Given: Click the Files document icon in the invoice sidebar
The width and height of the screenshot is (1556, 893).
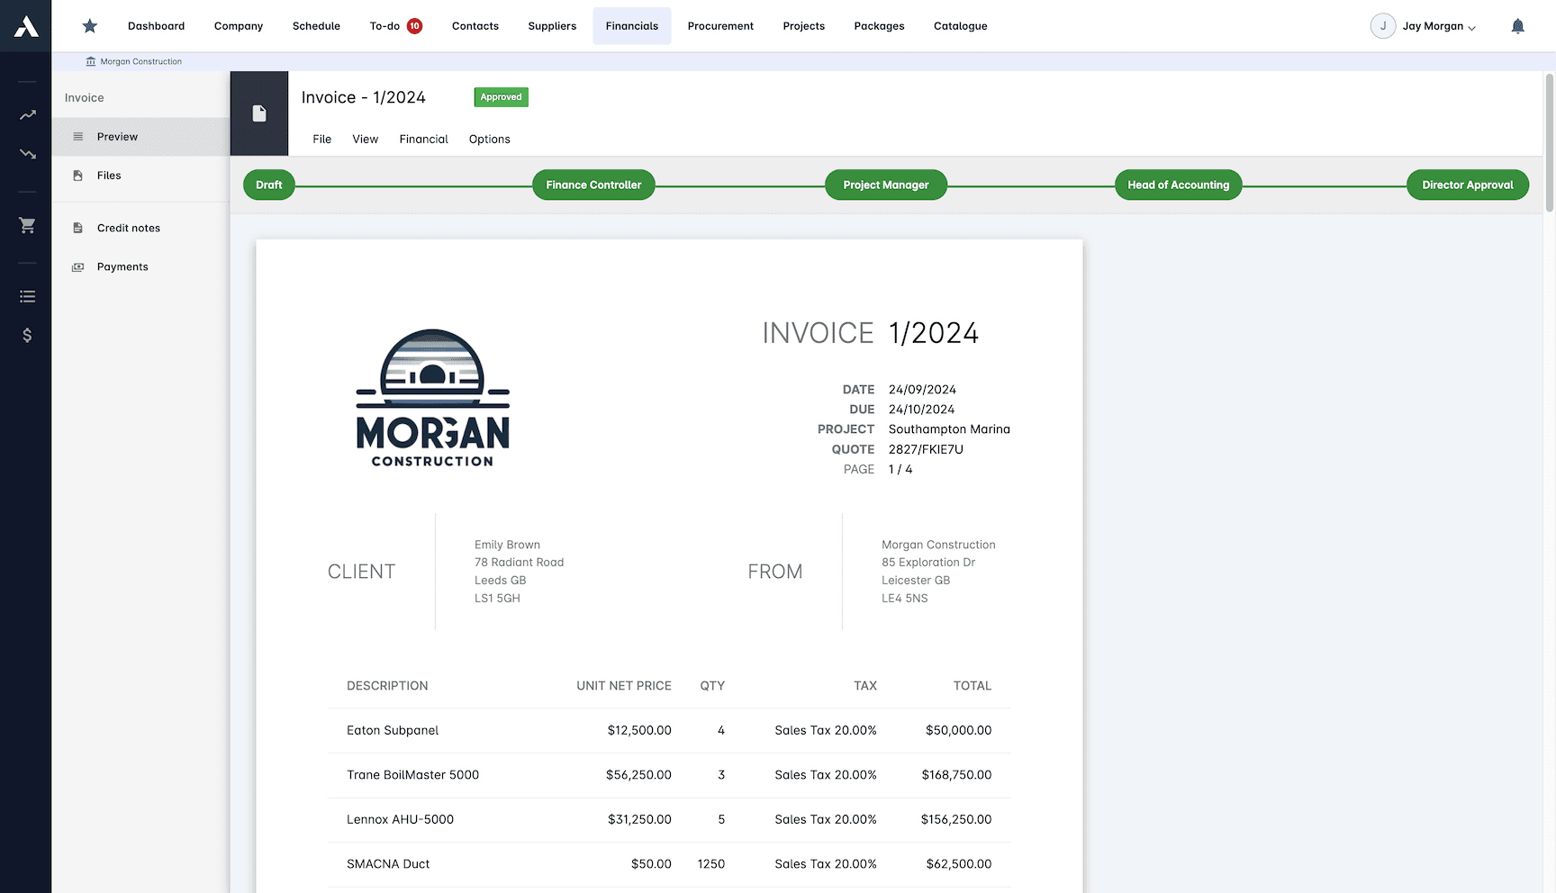Looking at the screenshot, I should [77, 175].
